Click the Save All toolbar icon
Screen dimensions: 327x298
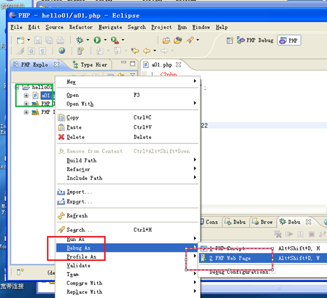pos(49,40)
